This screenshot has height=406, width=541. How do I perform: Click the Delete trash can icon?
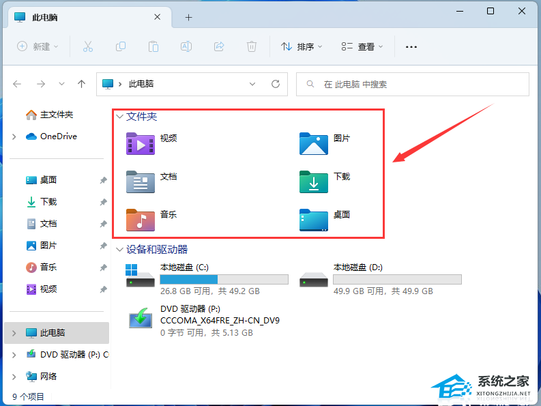(252, 46)
